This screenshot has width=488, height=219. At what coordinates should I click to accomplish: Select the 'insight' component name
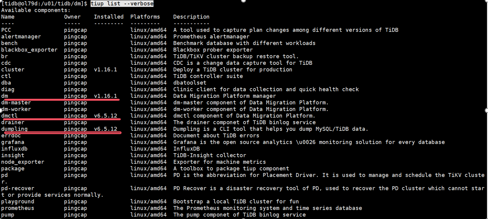click(x=13, y=155)
